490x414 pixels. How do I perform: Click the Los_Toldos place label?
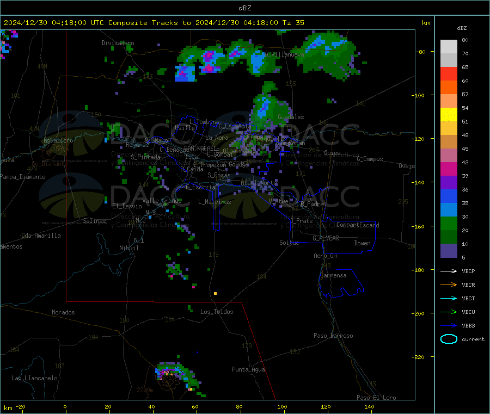coord(217,312)
